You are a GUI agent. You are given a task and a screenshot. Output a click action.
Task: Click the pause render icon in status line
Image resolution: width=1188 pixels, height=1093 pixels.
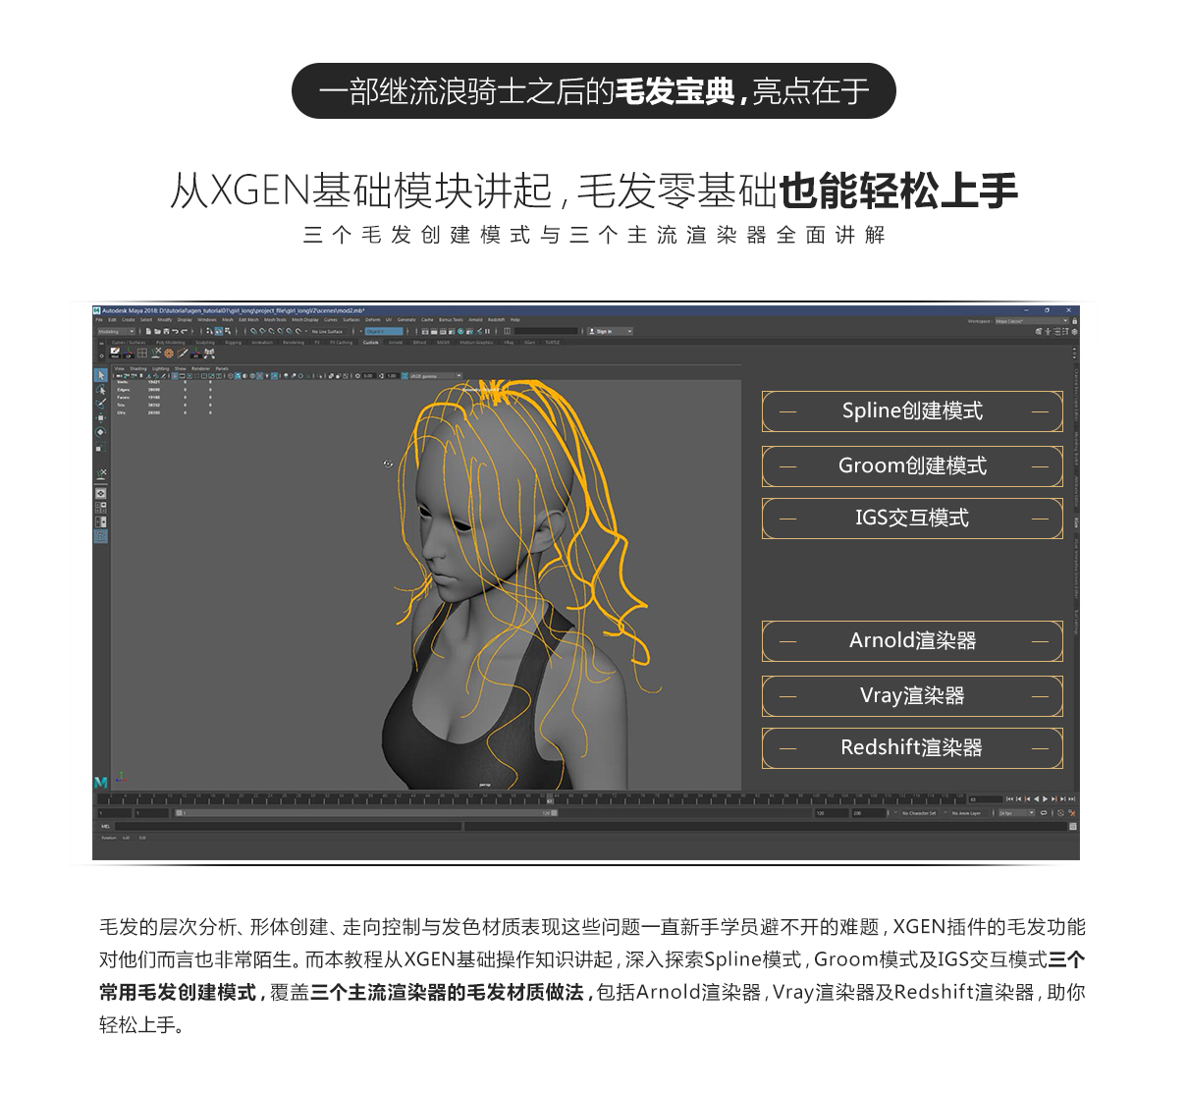pyautogui.click(x=487, y=332)
